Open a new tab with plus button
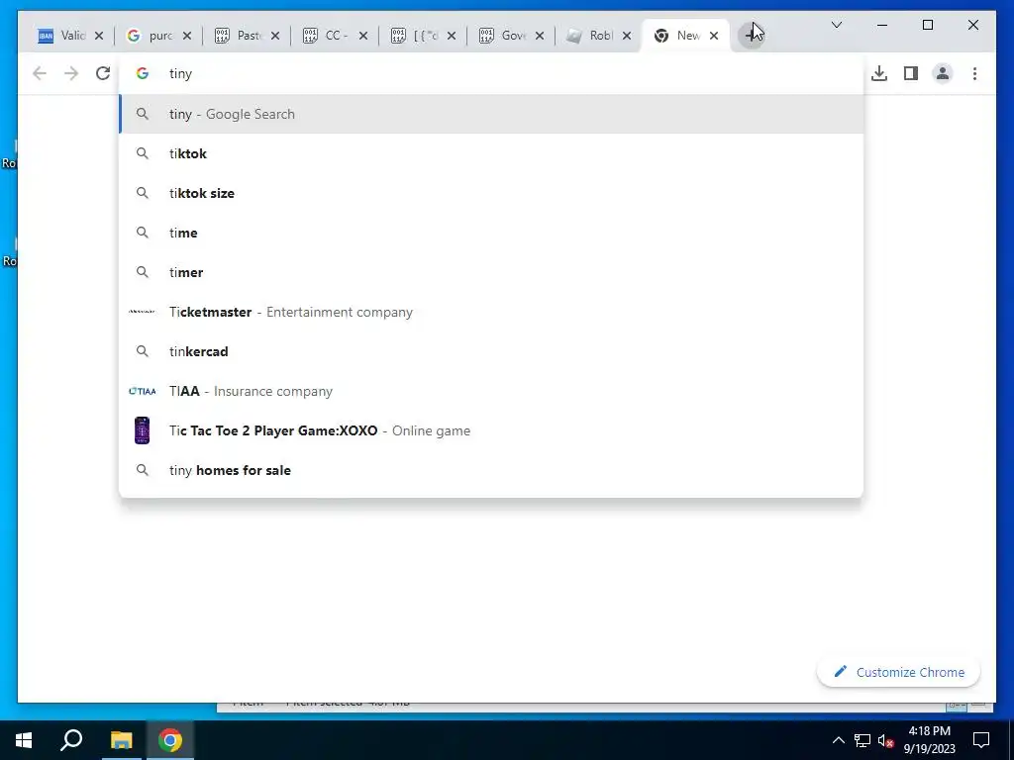Screen dimensions: 1014x760 click(751, 36)
